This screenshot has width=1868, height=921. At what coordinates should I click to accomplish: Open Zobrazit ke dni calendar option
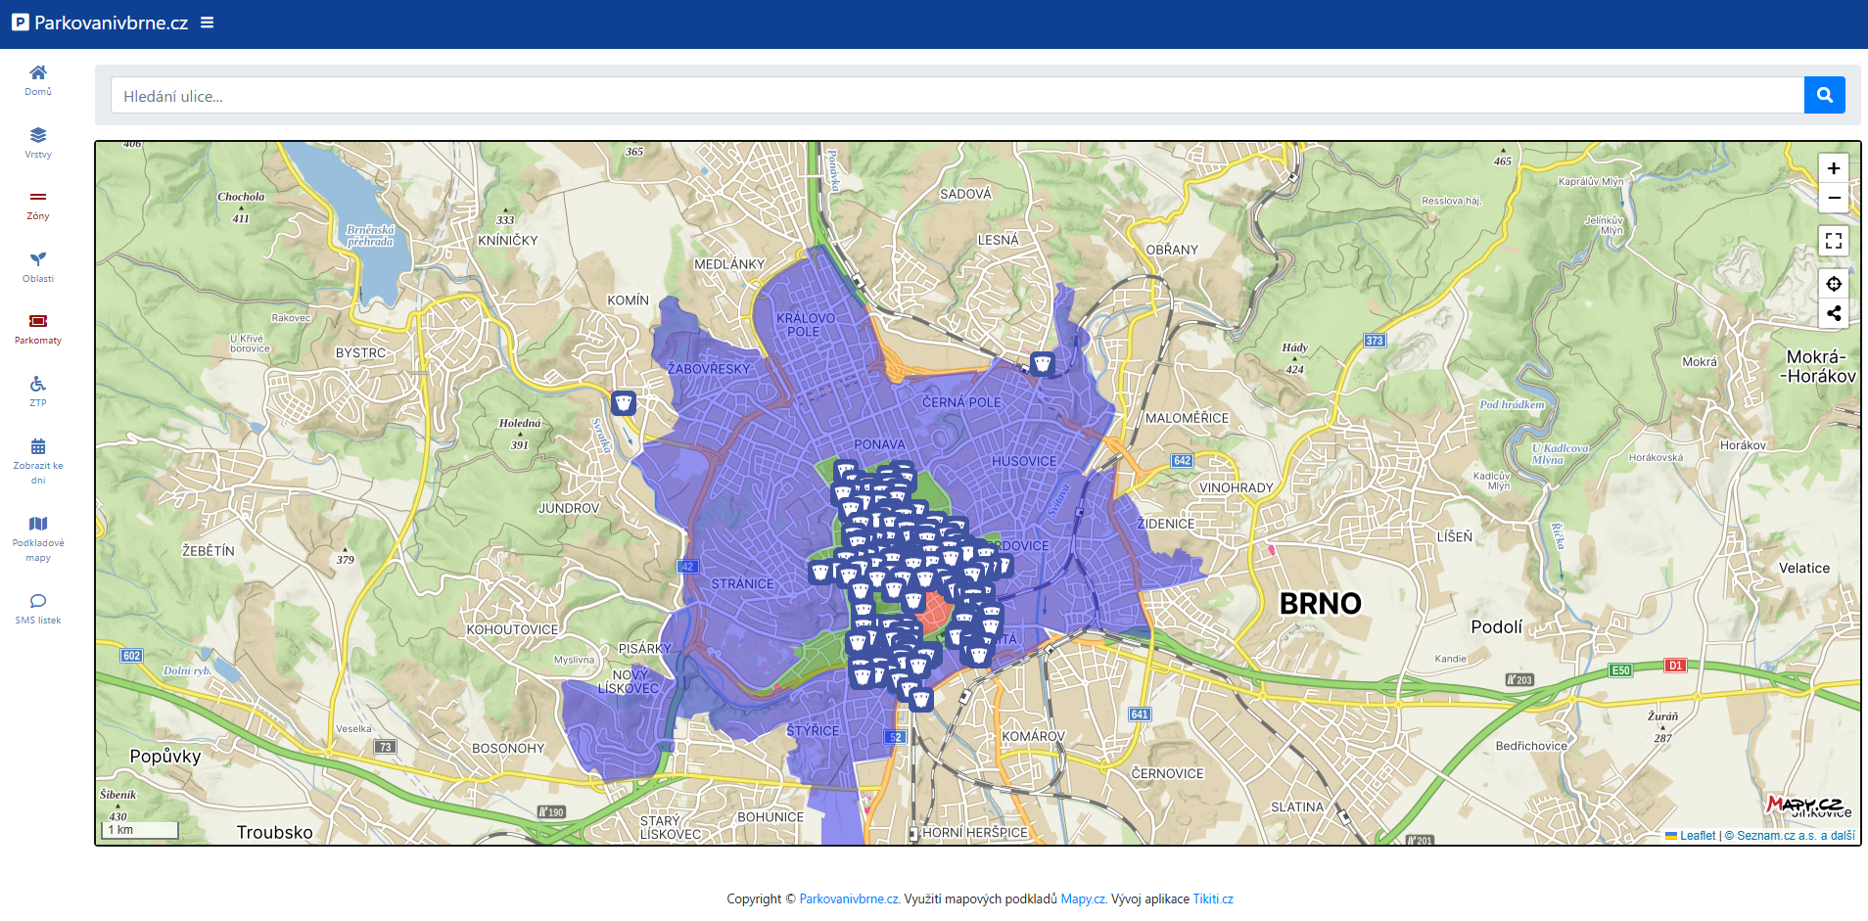tap(38, 461)
